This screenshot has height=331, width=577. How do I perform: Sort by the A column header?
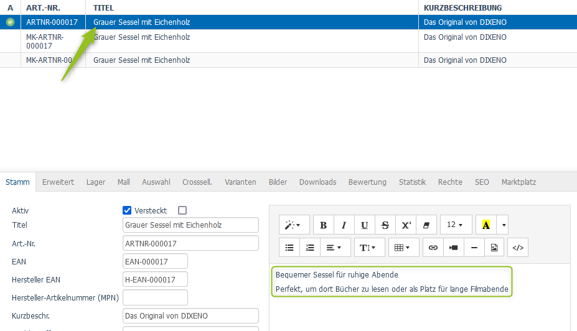(11, 7)
